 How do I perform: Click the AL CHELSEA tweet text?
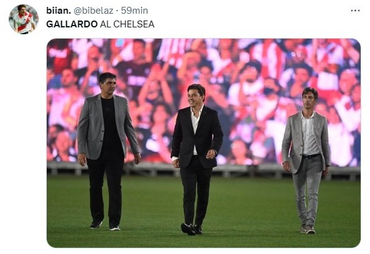coord(127,24)
